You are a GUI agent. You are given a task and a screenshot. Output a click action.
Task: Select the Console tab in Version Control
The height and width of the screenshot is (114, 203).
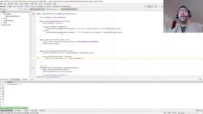click(24, 80)
